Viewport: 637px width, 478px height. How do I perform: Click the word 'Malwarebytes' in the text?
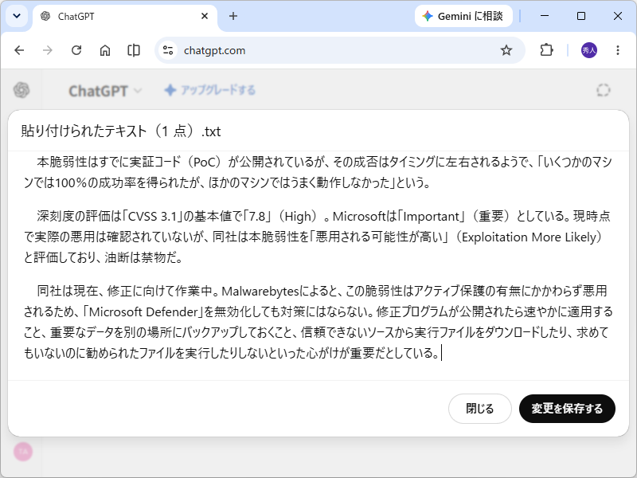pos(260,291)
